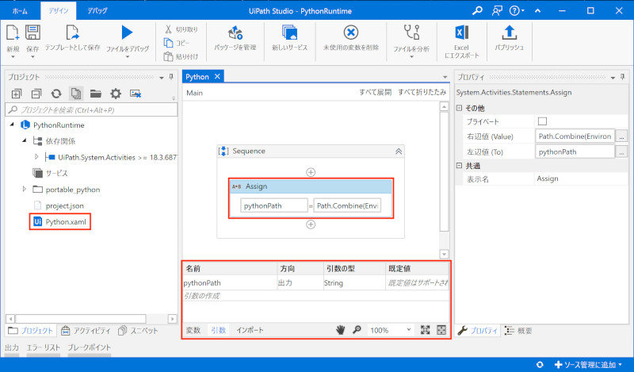Click the Publish upload icon
This screenshot has height=372, width=634.
[x=510, y=33]
